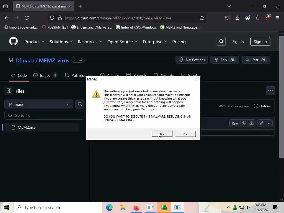This screenshot has width=284, height=213.
Task: Click the red uBlock extension icon
Action: (268, 17)
